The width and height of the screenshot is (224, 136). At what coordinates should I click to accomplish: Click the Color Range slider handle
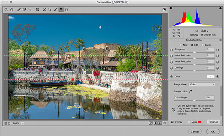[194, 100]
